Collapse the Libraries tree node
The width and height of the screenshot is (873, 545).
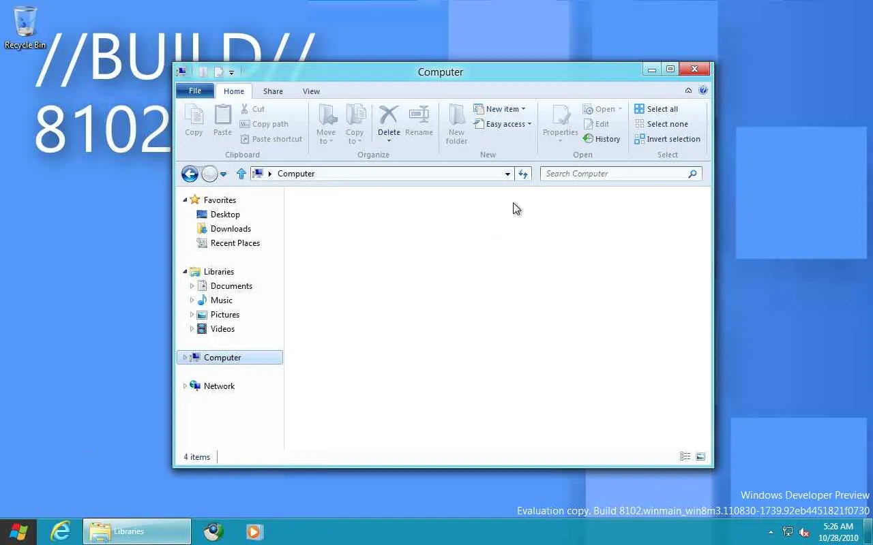pyautogui.click(x=185, y=272)
